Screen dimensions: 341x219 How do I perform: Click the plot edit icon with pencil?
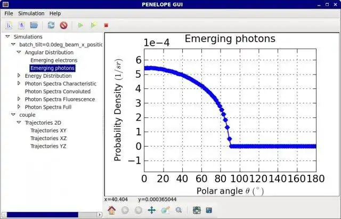(x=165, y=210)
